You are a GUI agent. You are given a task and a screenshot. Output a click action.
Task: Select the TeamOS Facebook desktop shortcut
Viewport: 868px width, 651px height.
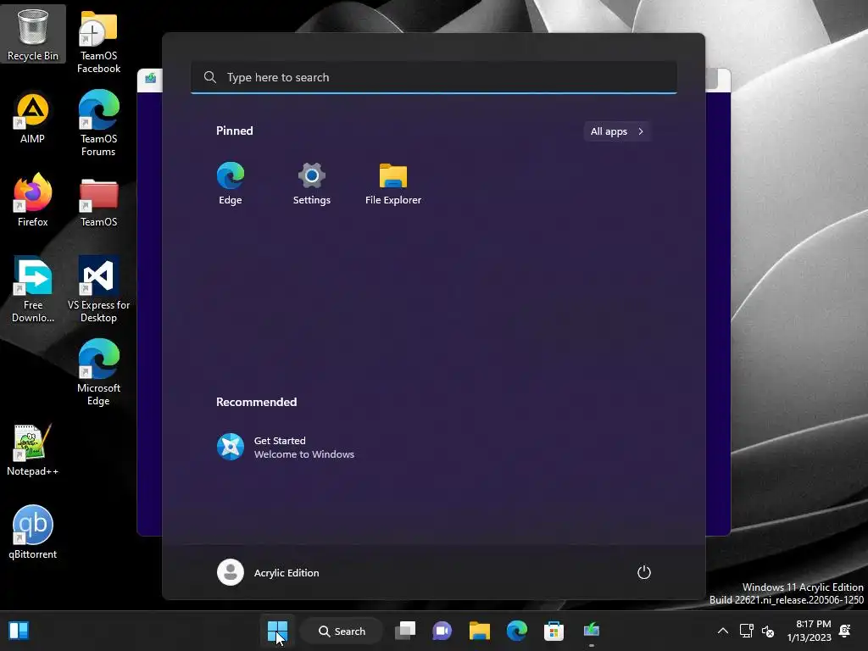(98, 42)
